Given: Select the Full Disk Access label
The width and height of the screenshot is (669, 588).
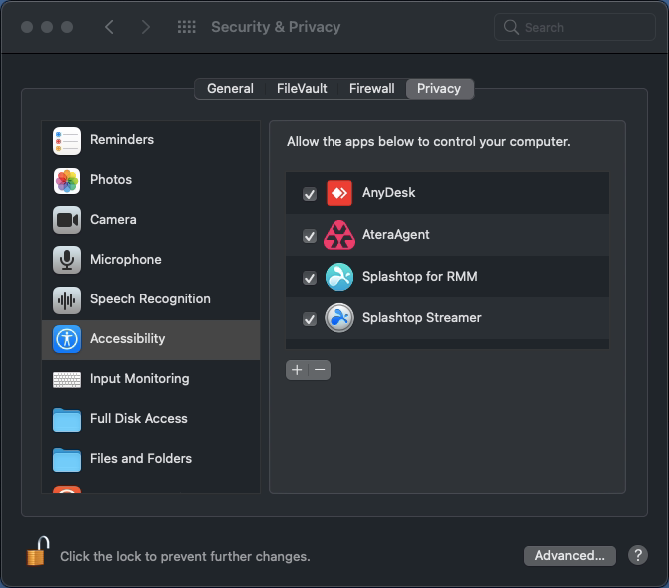Looking at the screenshot, I should tap(138, 418).
